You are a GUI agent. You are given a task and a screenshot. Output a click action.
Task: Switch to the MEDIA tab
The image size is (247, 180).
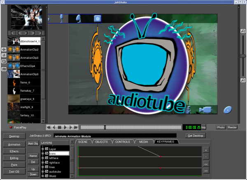144,142
